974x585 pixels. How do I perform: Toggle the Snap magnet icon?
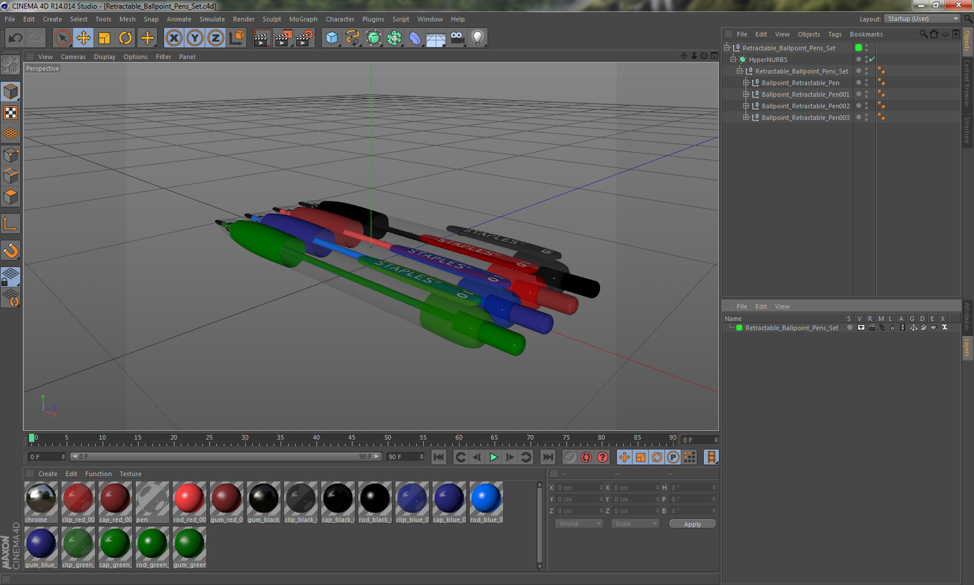(11, 250)
